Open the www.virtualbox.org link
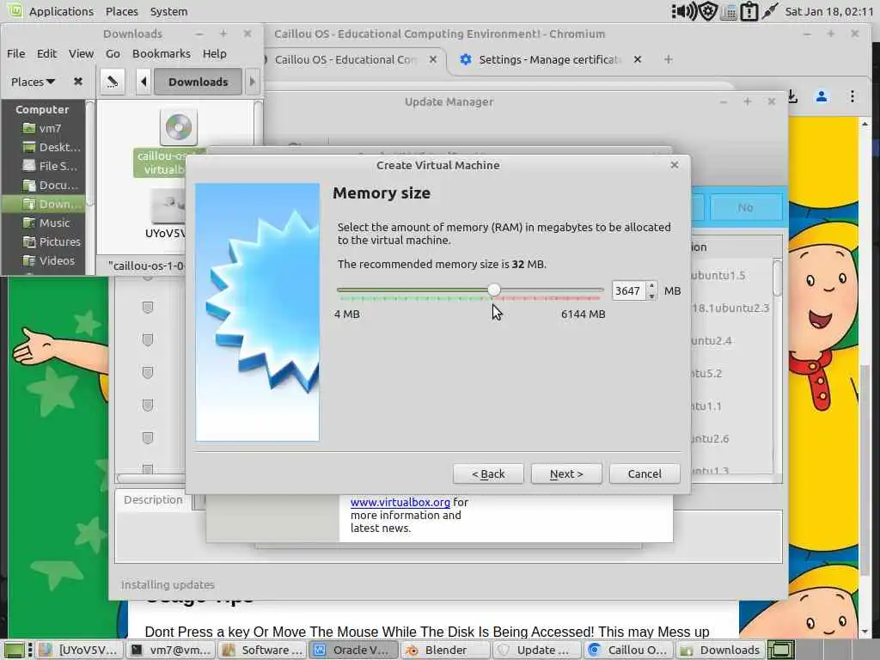This screenshot has width=880, height=660. [x=400, y=502]
